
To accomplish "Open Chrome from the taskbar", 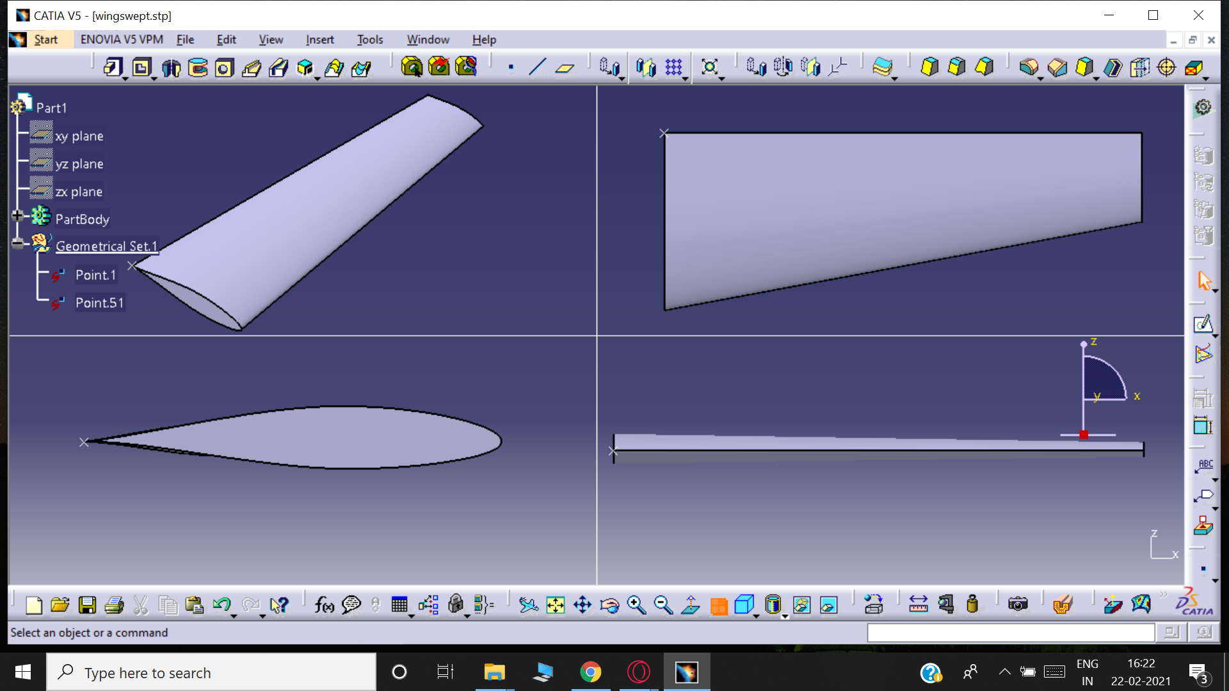I will 590,672.
